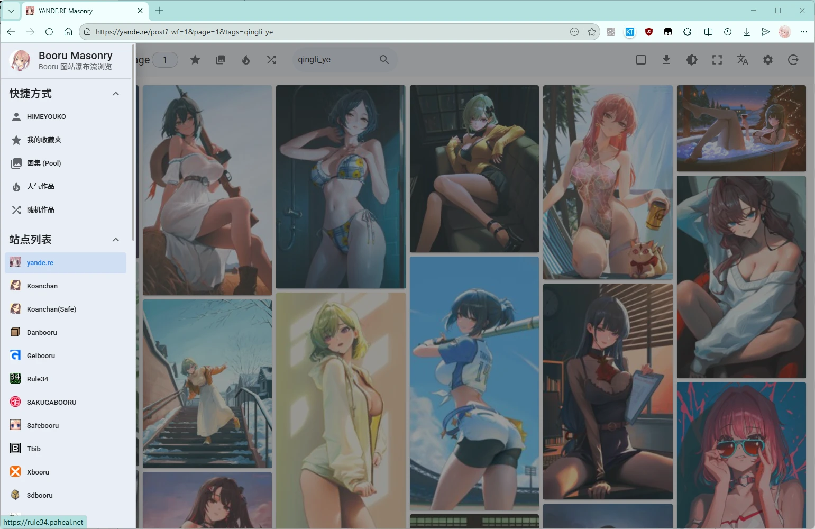Switch to SAKUGABOORU site
The image size is (815, 529).
coord(66,403)
